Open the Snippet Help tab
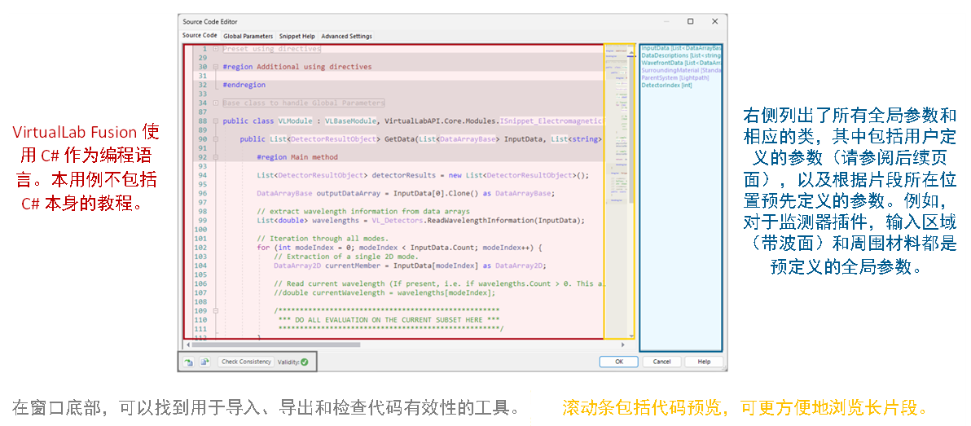Screen dimensions: 971x426 click(x=297, y=37)
